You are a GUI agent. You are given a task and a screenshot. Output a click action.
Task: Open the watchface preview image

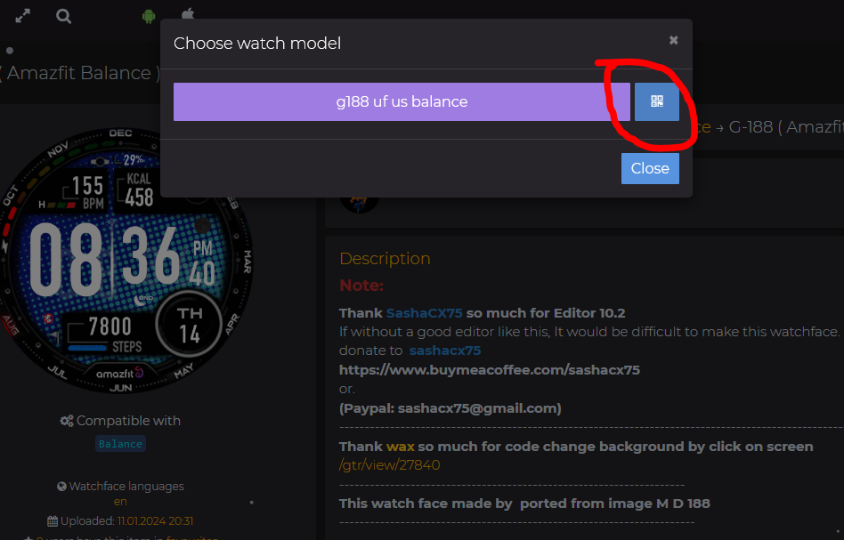point(121,261)
